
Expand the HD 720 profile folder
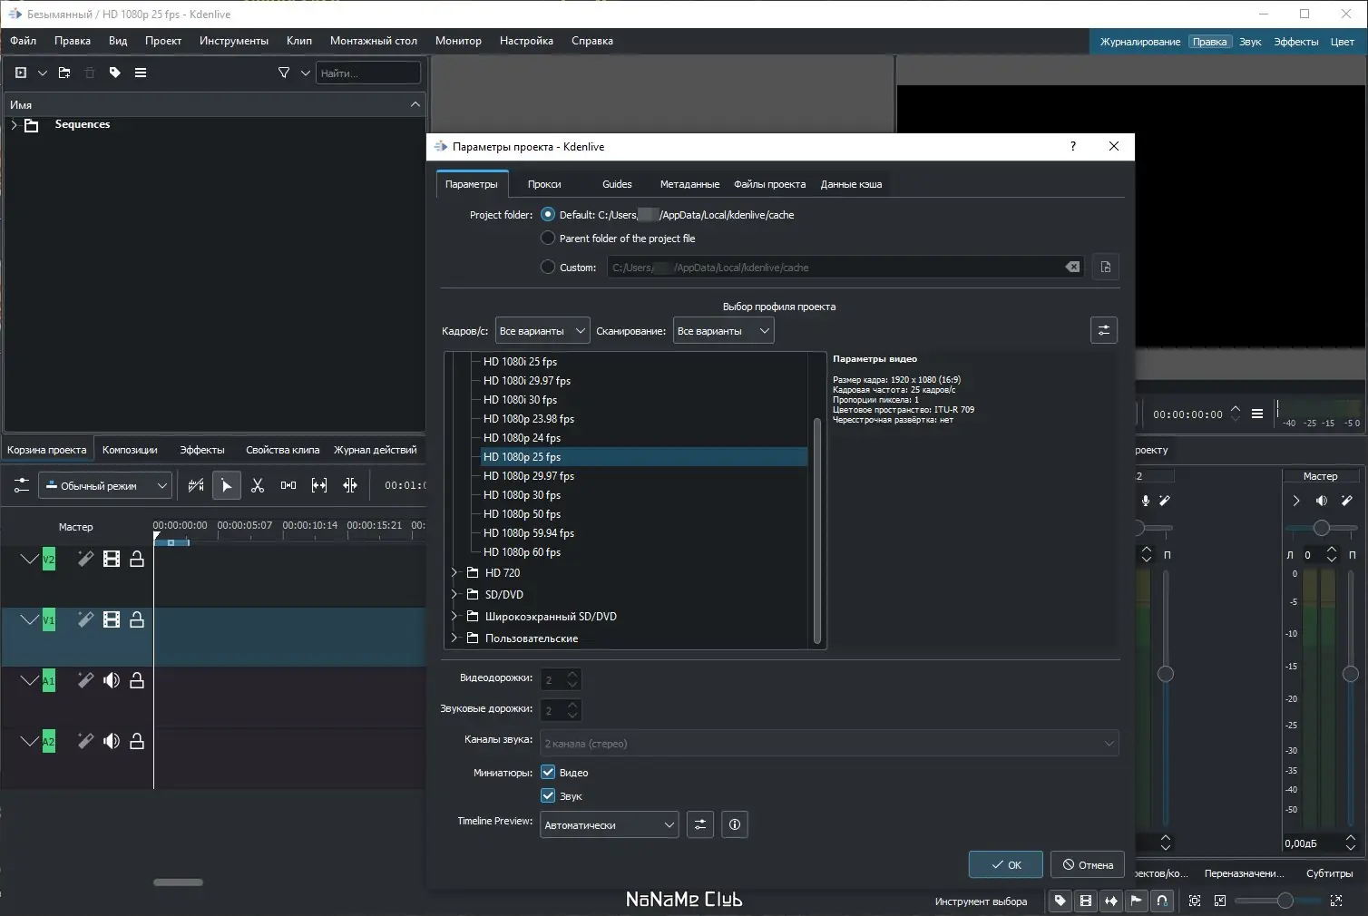tap(454, 573)
